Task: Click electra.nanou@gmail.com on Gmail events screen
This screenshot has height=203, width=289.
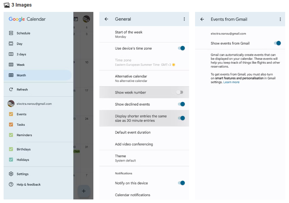Action: [228, 33]
